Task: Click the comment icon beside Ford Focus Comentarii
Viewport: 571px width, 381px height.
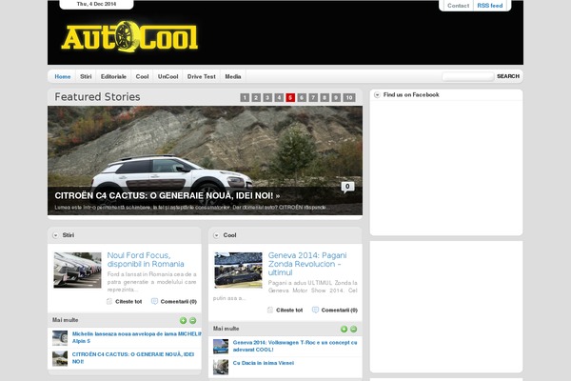Action: (154, 302)
